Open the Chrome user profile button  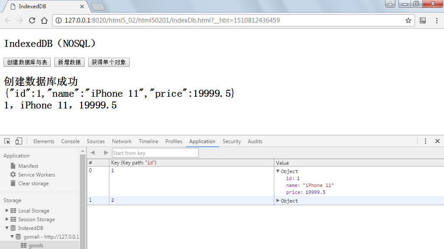pos(390,3)
